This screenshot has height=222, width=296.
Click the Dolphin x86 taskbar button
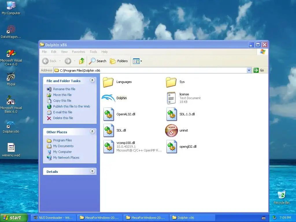[192, 218]
